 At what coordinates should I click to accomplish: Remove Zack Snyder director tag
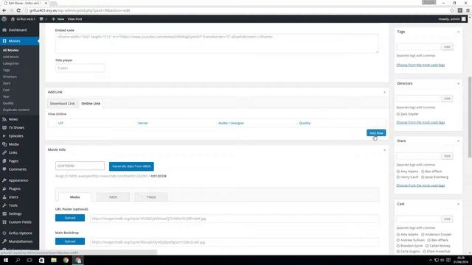click(398, 114)
